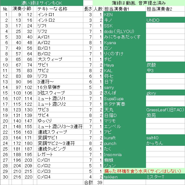Screen dimensions: 185x185
Task: Click the 天丸 performer cell
Action: (125, 110)
